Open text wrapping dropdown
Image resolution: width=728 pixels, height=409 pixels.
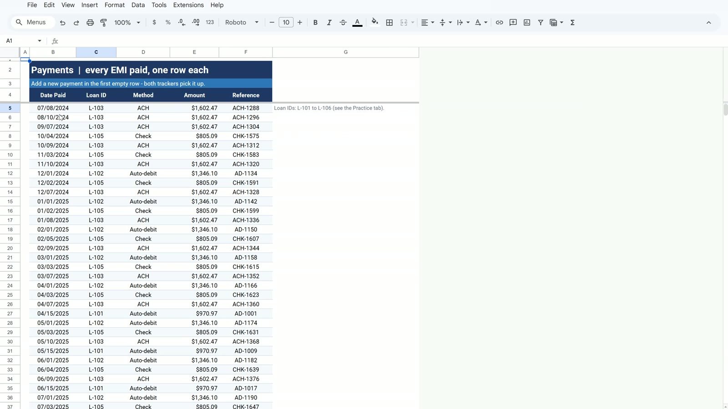(x=463, y=22)
